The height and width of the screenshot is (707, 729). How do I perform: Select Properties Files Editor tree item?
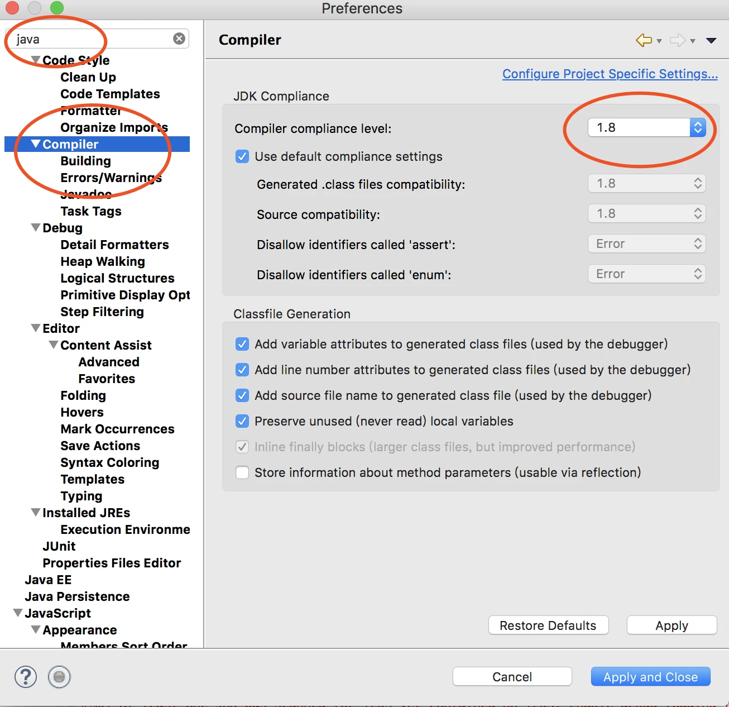pos(112,563)
